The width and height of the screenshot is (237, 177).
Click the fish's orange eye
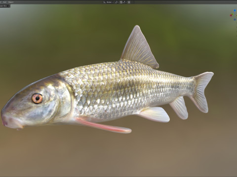coord(38,98)
